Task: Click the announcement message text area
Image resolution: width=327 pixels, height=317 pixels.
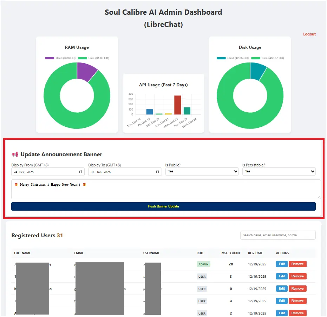Action: point(166,189)
